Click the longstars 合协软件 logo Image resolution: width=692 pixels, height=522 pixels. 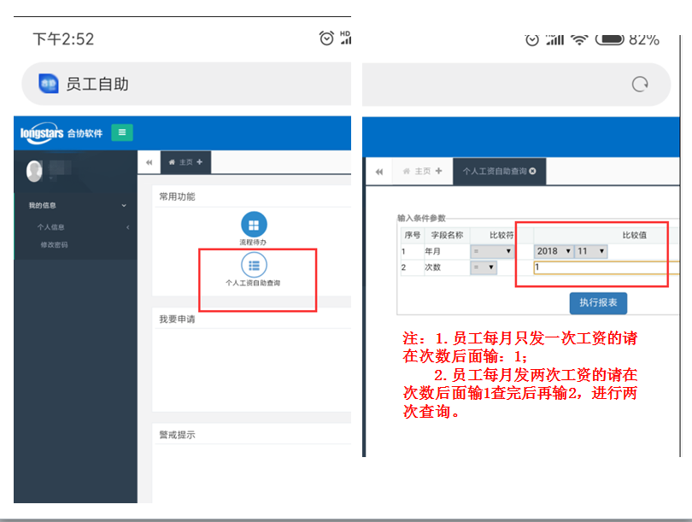62,132
